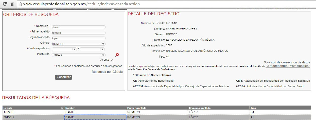Open the Búsqueda por Cédula link
The width and height of the screenshot is (316, 120).
(x=107, y=72)
